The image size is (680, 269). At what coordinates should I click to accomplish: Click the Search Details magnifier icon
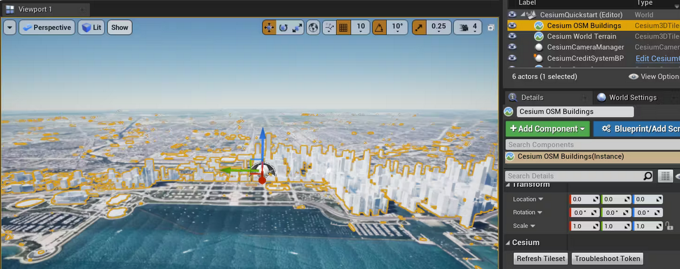[648, 176]
